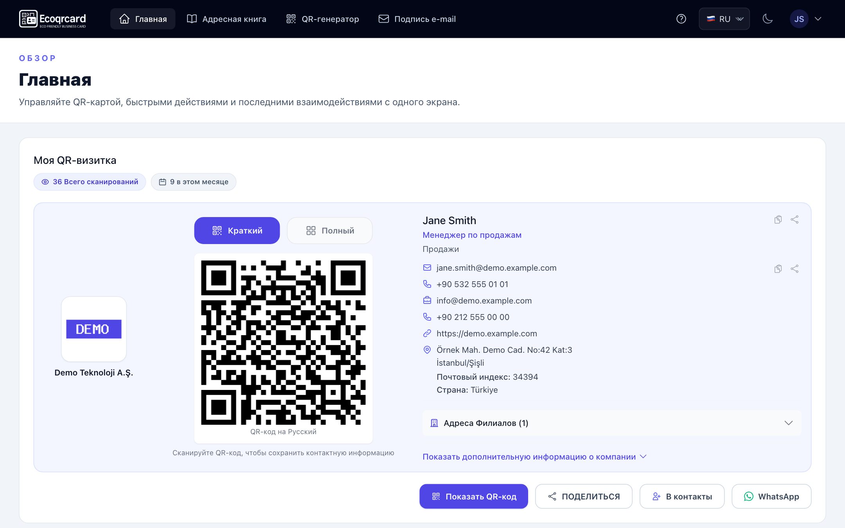Open Адресная книга section

pyautogui.click(x=227, y=19)
